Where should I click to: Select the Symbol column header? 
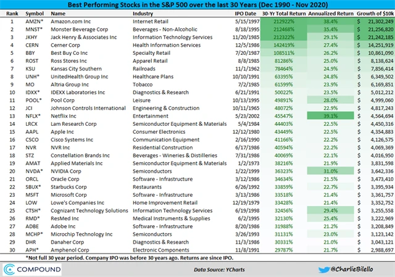point(35,14)
